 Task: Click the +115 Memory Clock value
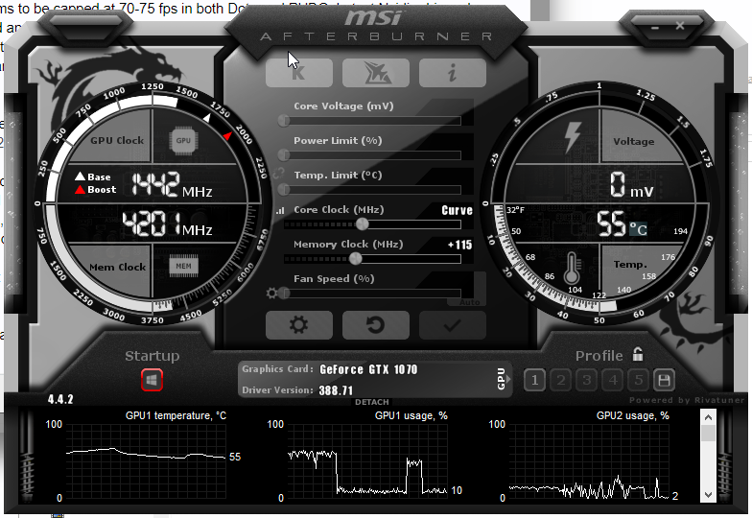point(460,246)
